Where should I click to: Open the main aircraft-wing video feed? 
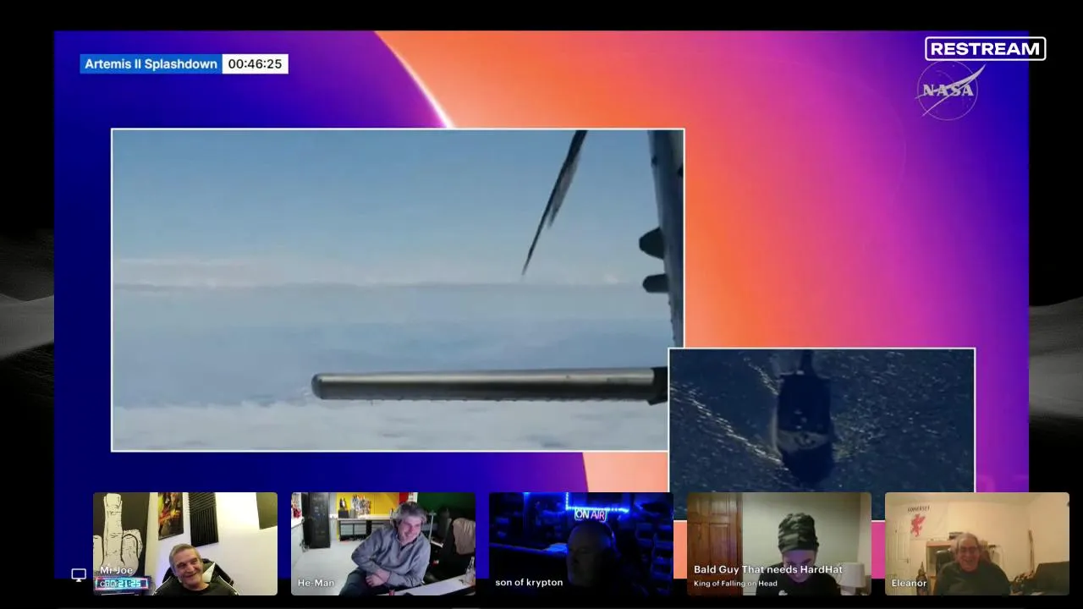pos(398,290)
